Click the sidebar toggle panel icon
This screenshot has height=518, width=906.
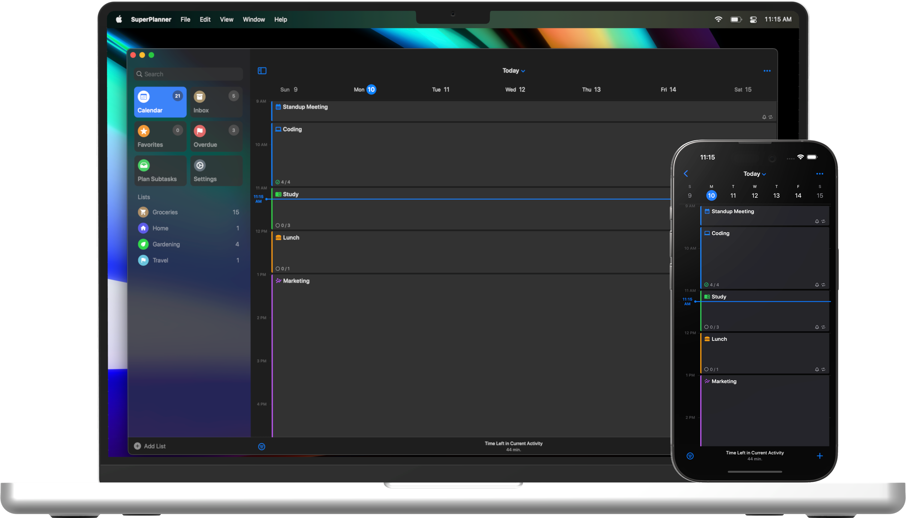click(x=262, y=70)
